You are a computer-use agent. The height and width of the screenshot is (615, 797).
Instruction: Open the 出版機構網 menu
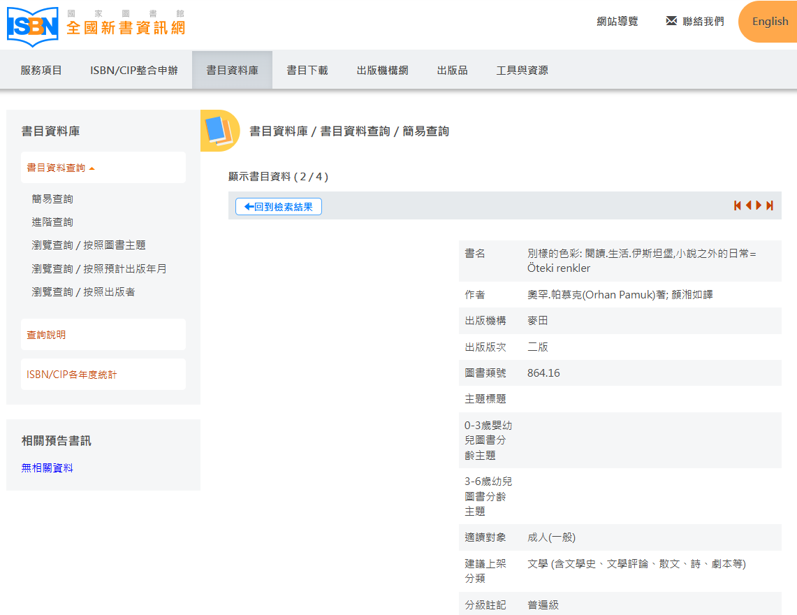(382, 70)
